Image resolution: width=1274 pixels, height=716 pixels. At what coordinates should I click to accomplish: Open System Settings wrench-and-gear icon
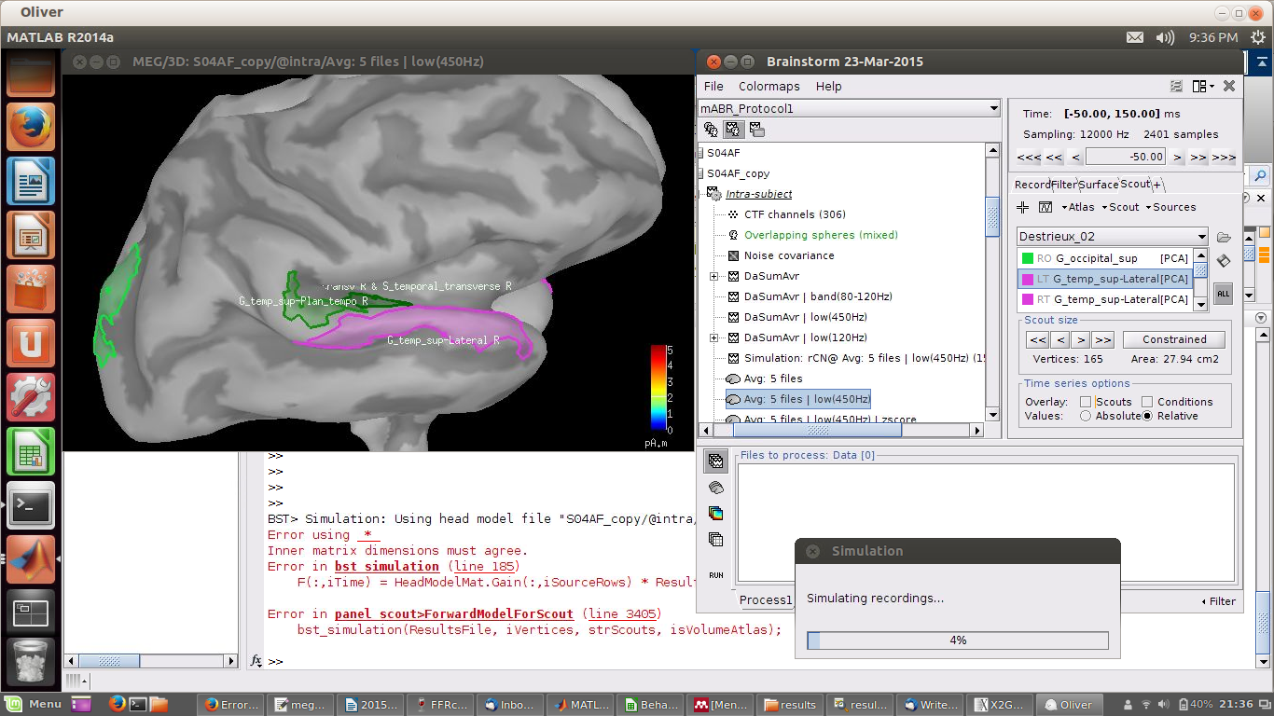coord(31,397)
